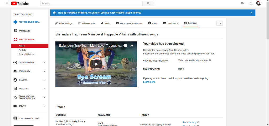This screenshot has width=269, height=126.
Task: Open Copyright Notices in sidebar
Action: pyautogui.click(x=26, y=54)
